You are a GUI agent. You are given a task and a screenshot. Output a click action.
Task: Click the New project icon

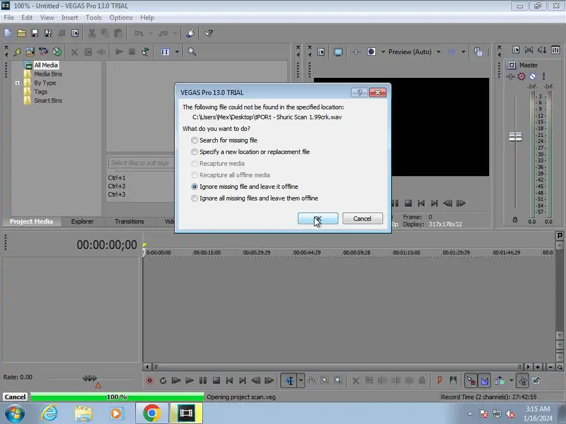point(8,33)
